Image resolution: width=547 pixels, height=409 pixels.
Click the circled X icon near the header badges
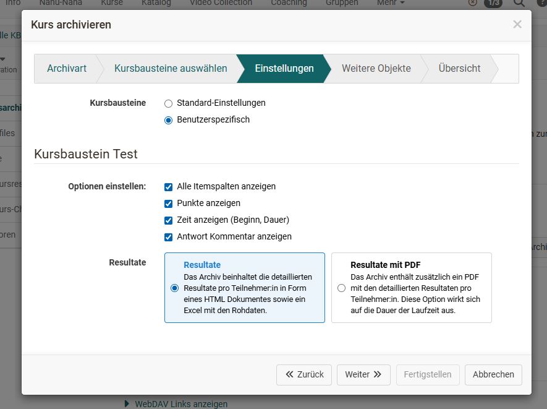[472, 3]
